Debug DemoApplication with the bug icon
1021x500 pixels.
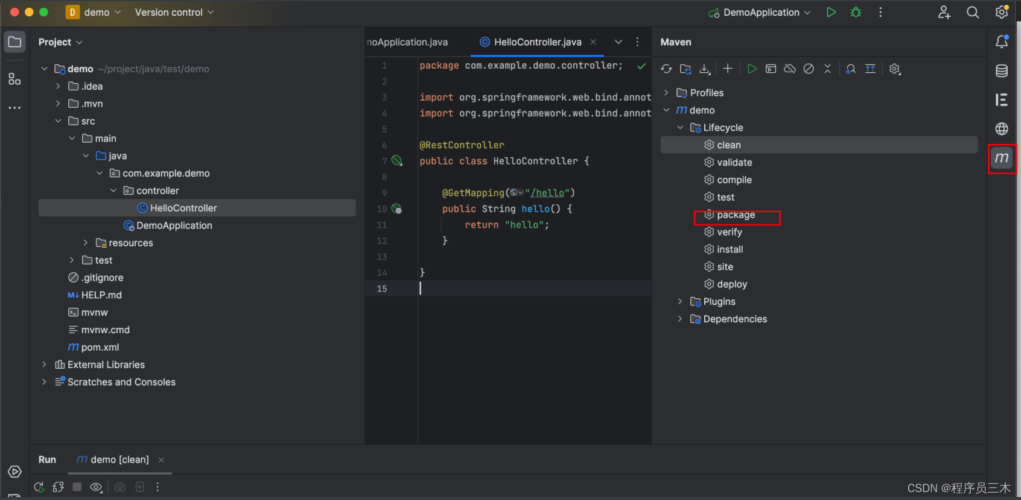856,12
